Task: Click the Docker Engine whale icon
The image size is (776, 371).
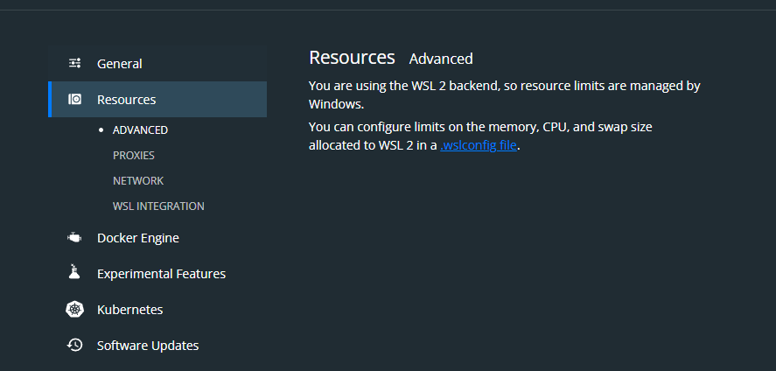Action: click(75, 238)
